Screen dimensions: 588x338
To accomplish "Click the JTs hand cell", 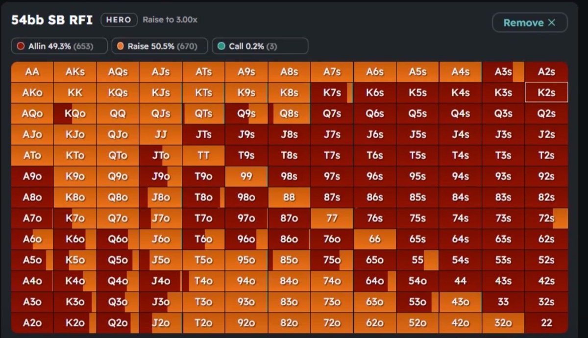I will point(203,135).
